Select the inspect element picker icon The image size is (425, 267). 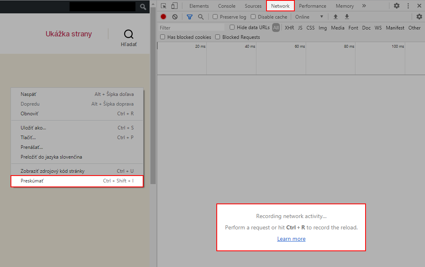click(x=163, y=6)
